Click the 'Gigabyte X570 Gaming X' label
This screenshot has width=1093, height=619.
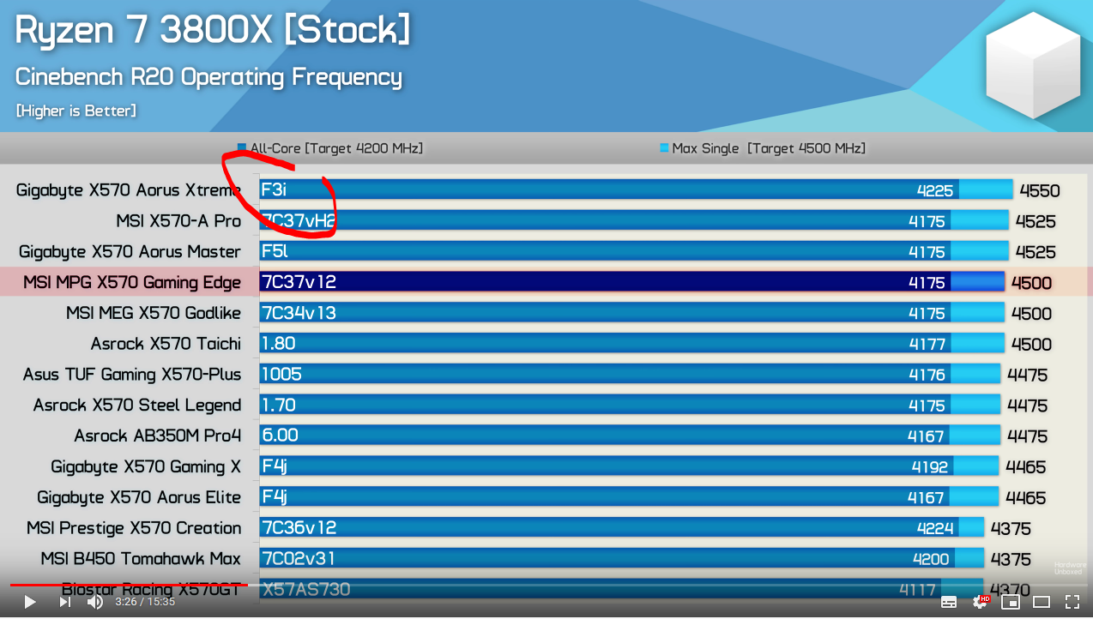pyautogui.click(x=146, y=466)
